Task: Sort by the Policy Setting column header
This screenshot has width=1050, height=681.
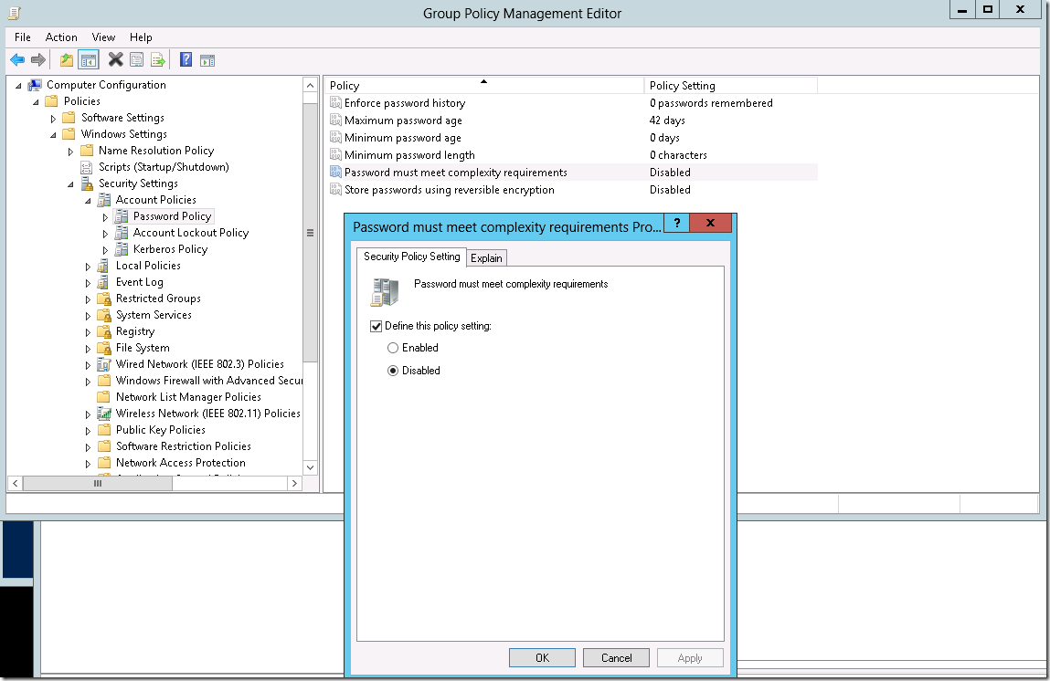Action: click(x=730, y=86)
